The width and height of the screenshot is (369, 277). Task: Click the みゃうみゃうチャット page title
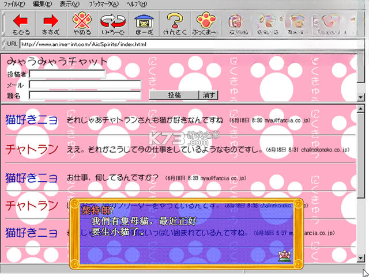(x=57, y=62)
